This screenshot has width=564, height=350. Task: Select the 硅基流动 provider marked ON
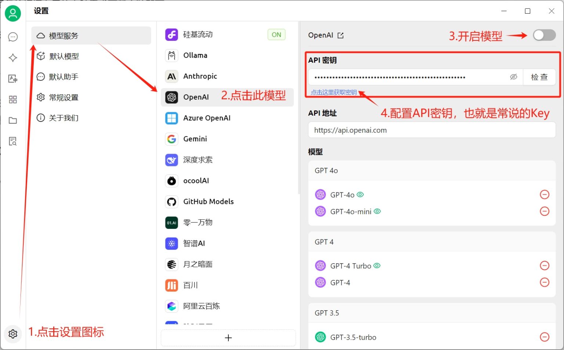click(198, 34)
